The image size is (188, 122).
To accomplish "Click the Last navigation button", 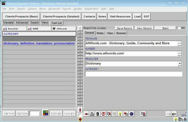I will pyautogui.click(x=69, y=113).
